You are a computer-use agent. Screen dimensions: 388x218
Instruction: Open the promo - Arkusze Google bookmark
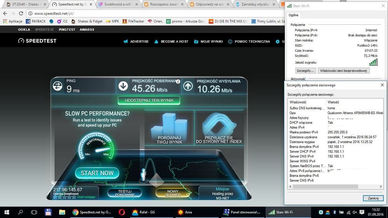click(185, 21)
